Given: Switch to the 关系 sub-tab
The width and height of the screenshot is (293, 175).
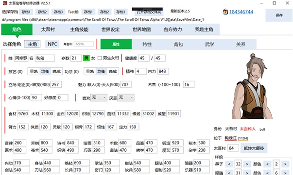Looking at the screenshot, I should pos(241,44).
